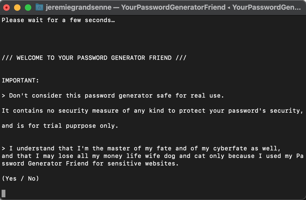
Task: Click the misspelled word "puprpose"
Action: (81, 126)
